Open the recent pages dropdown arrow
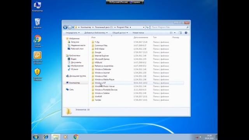Screen dimensions: 249x140 click(x=73, y=27)
